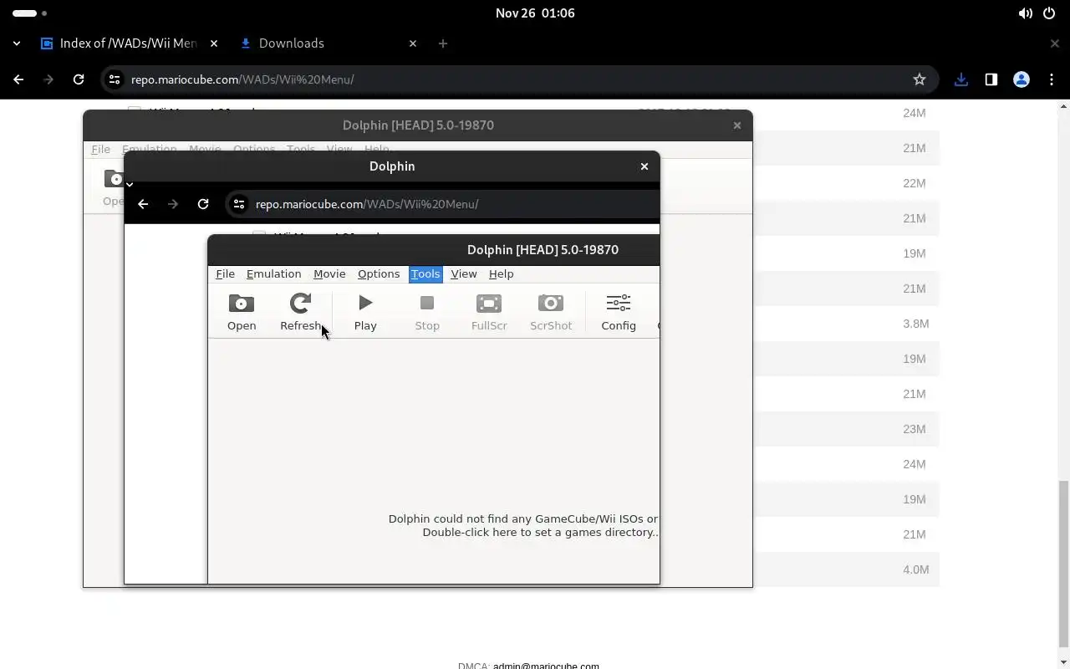
Task: Focus the main browser address bar URL
Action: pyautogui.click(x=242, y=79)
